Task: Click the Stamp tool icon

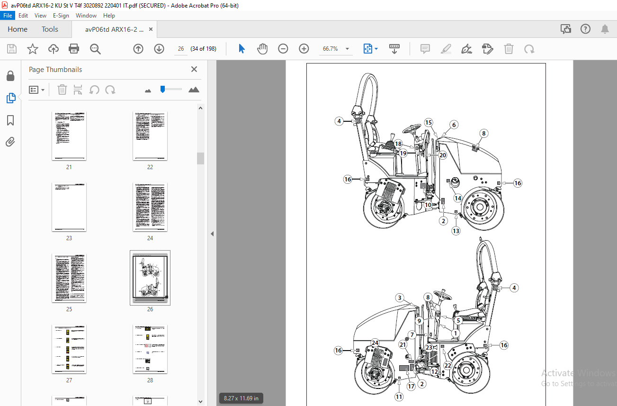Action: [x=488, y=49]
